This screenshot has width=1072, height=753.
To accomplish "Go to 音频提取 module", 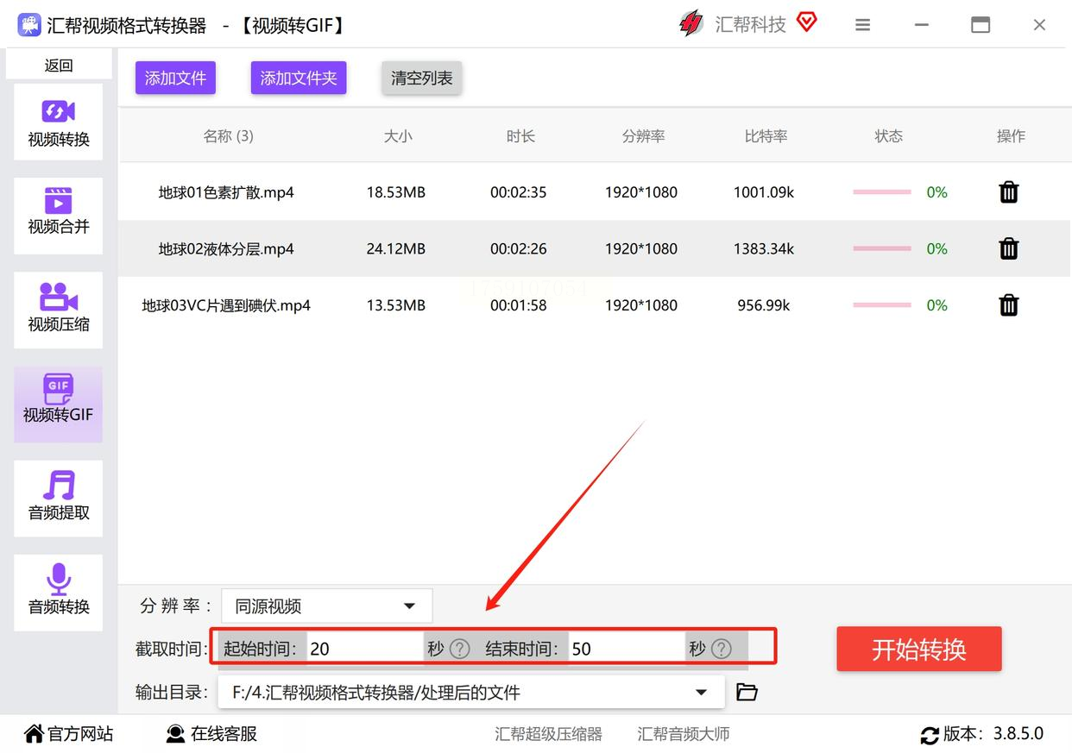I will tap(59, 497).
